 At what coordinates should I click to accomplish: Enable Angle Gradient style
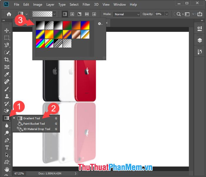click(79, 14)
